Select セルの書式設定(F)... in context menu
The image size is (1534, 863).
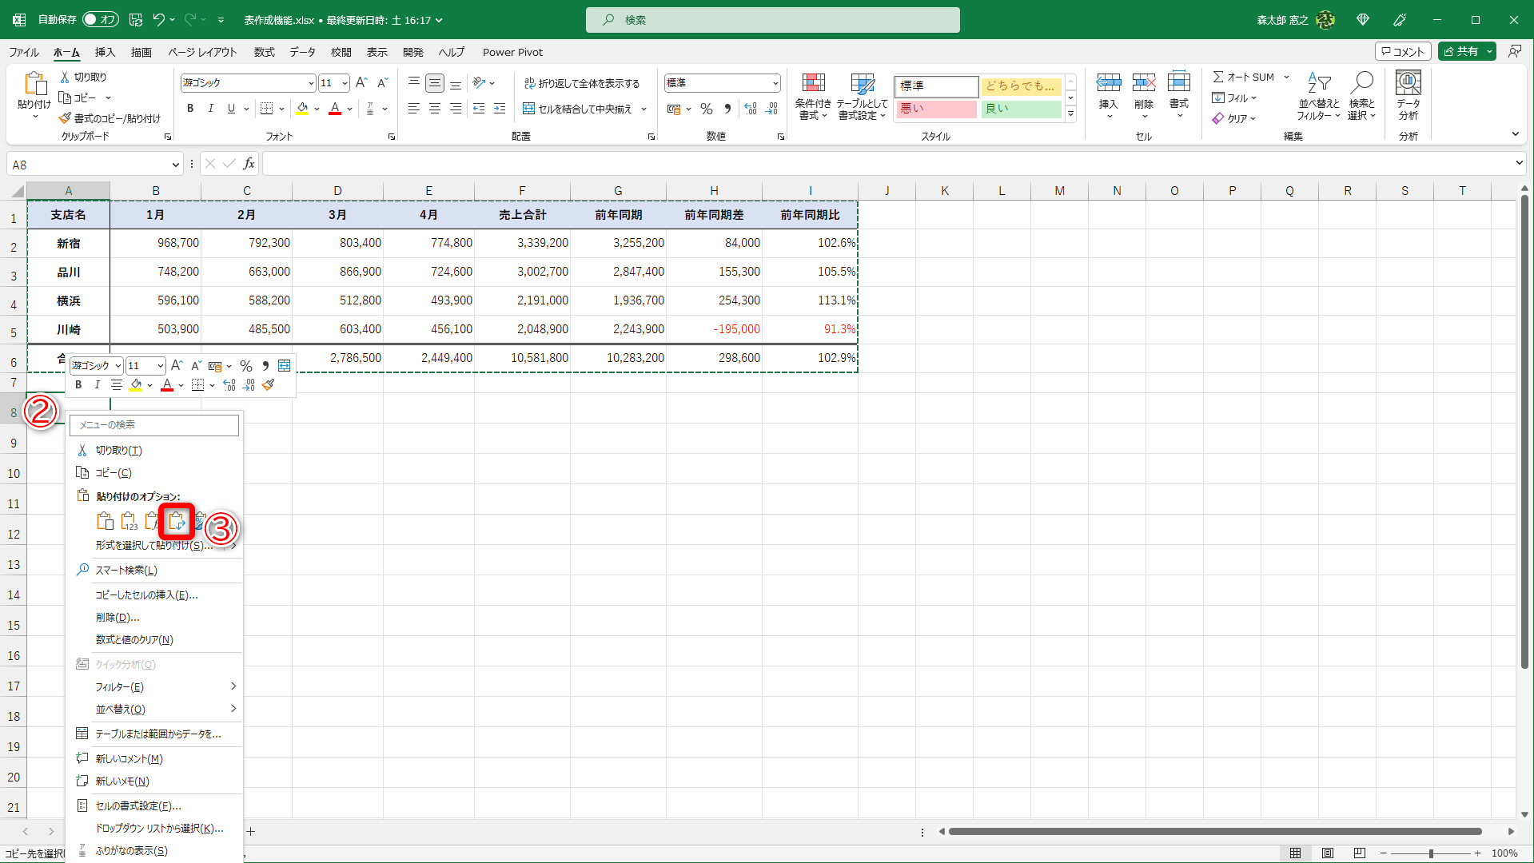(x=154, y=806)
